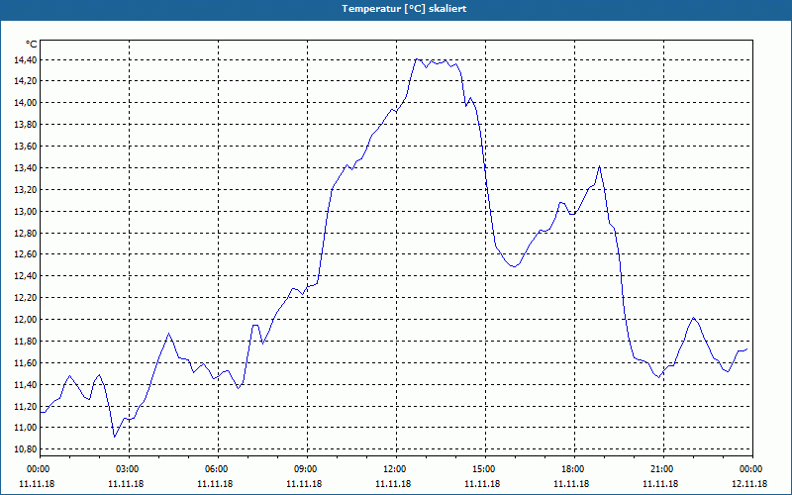This screenshot has height=495, width=792.
Task: Pick the 18:00 time label
Action: [574, 469]
